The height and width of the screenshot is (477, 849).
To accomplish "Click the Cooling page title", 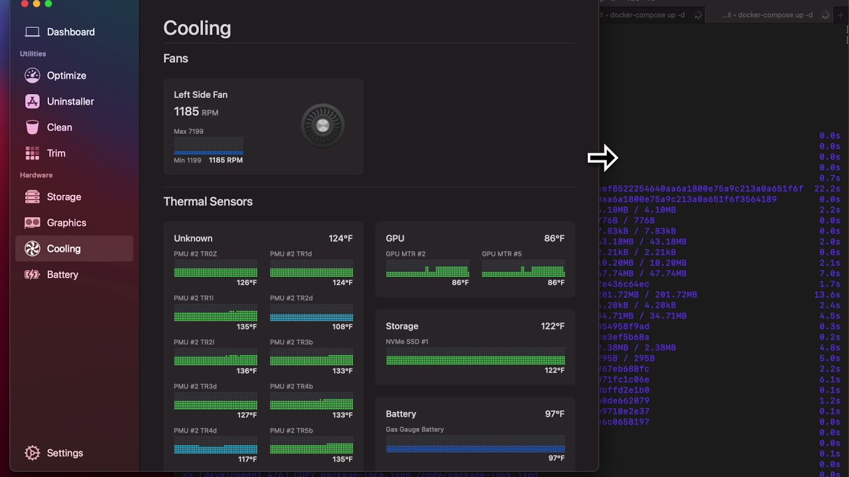I will pos(197,28).
